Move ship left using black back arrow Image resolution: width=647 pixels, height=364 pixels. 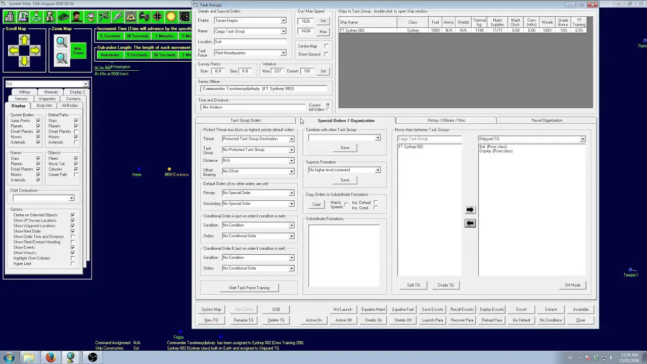tap(470, 223)
